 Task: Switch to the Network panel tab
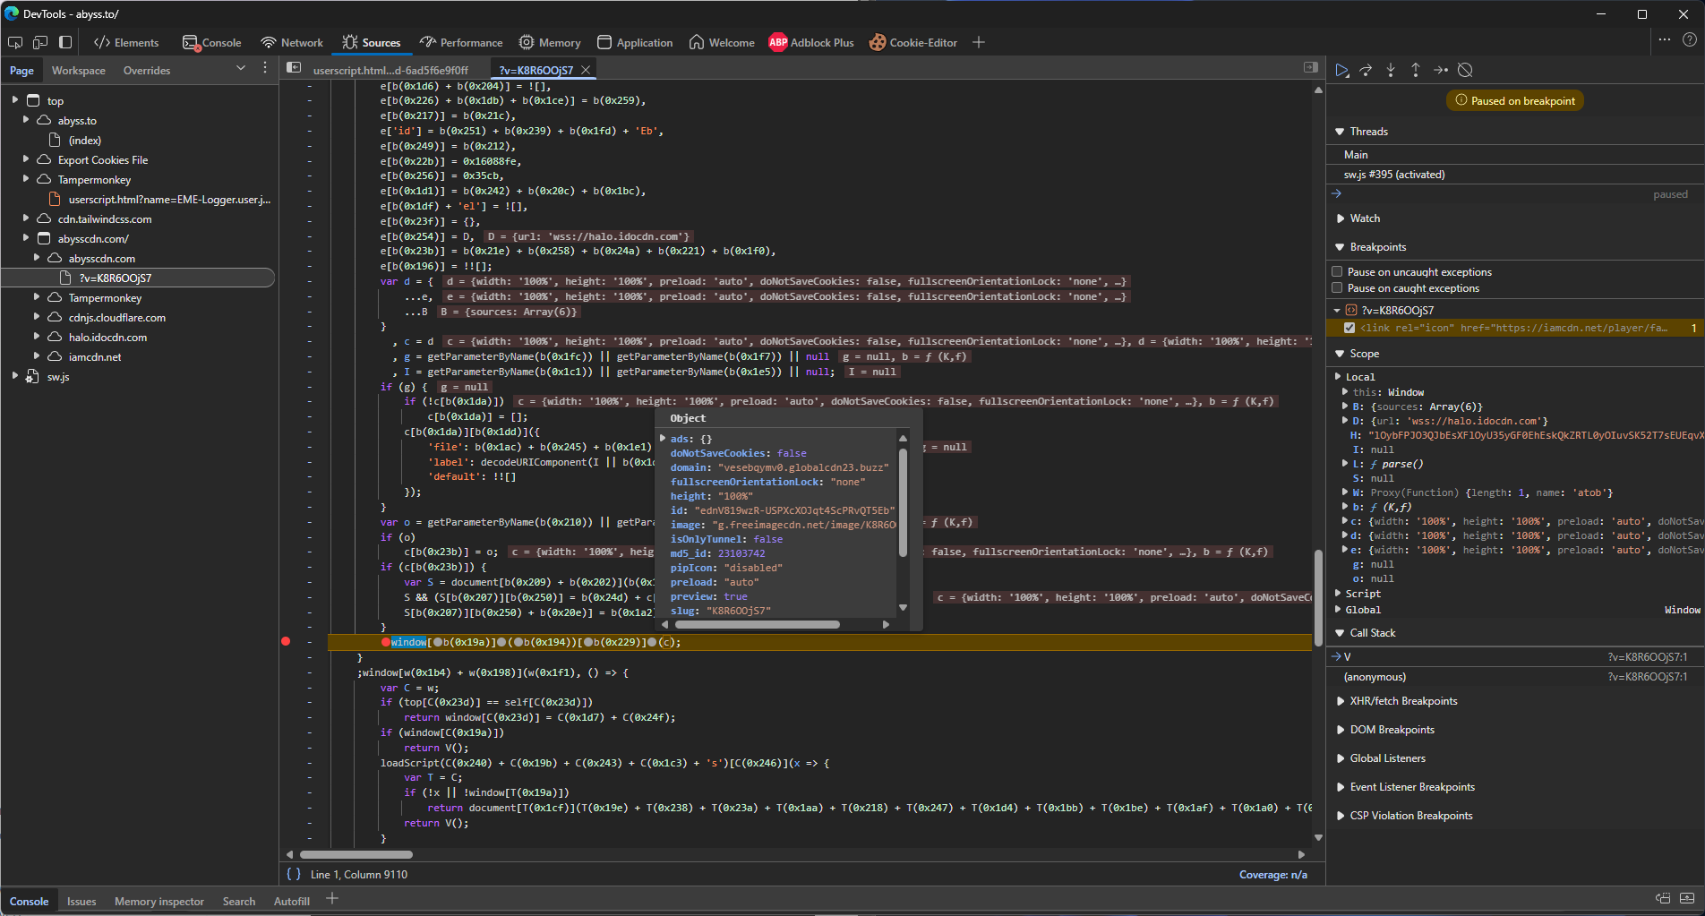pyautogui.click(x=292, y=42)
